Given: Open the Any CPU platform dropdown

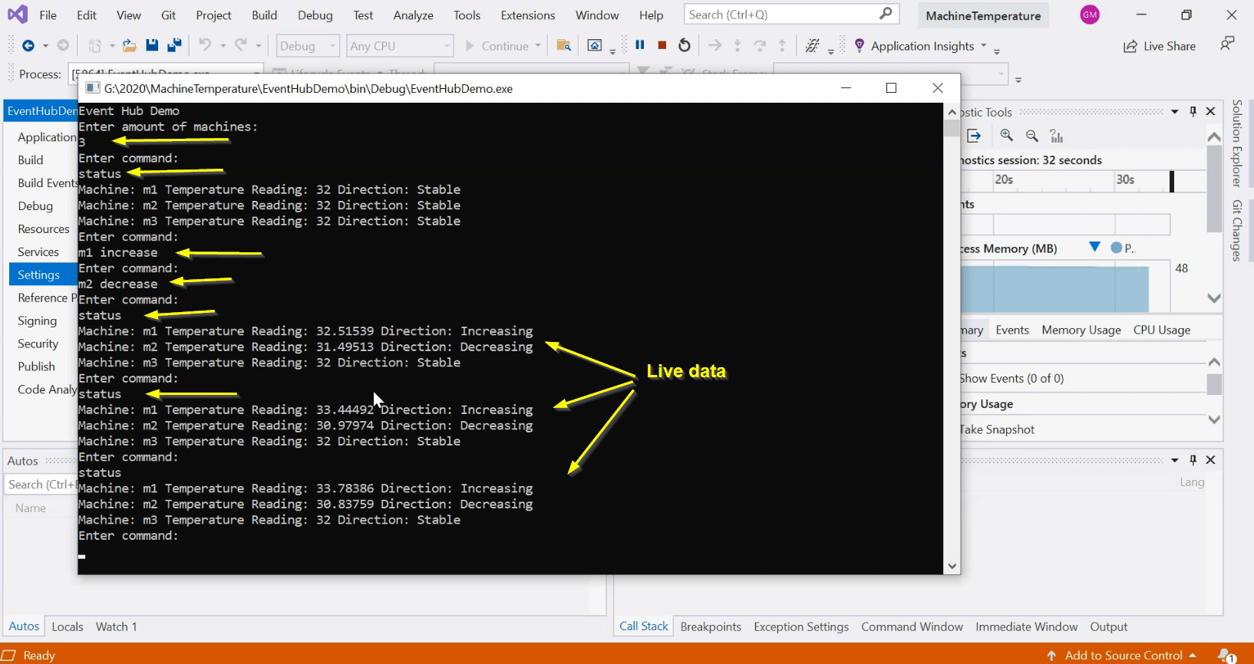Looking at the screenshot, I should click(400, 46).
